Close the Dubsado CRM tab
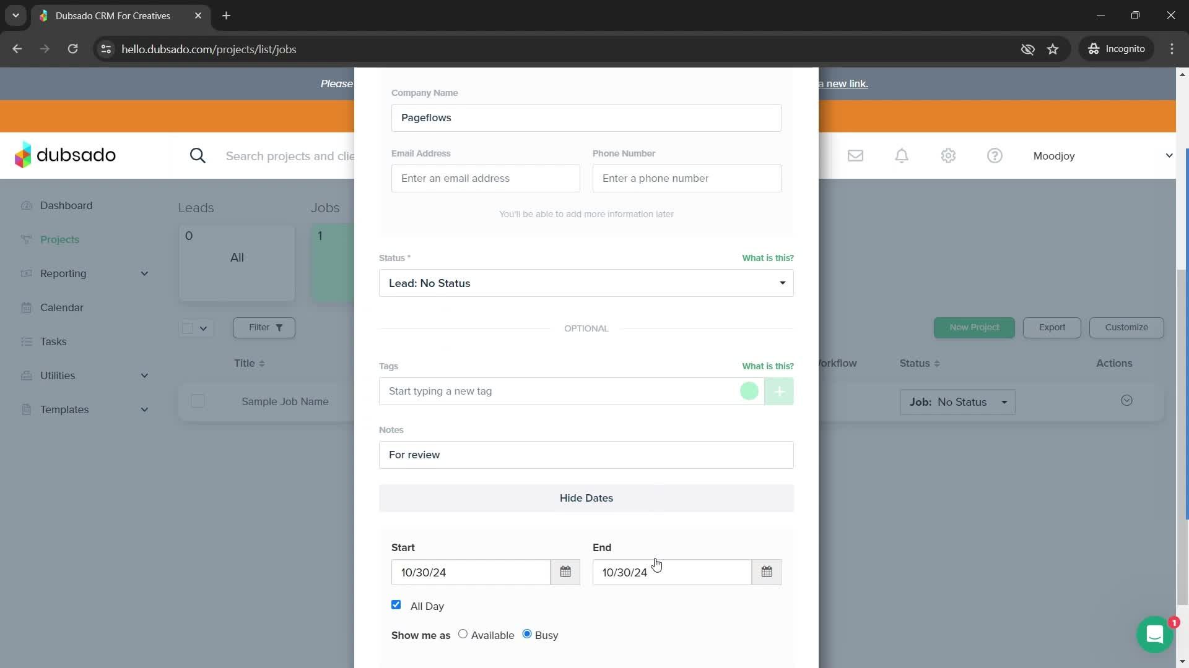Image resolution: width=1189 pixels, height=668 pixels. pos(198,15)
